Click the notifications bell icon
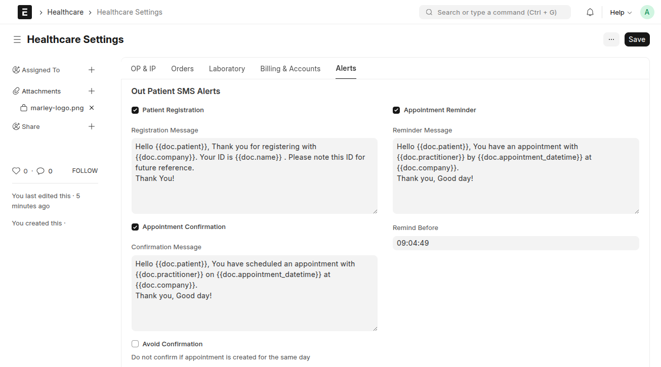The height and width of the screenshot is (367, 661). click(x=590, y=12)
